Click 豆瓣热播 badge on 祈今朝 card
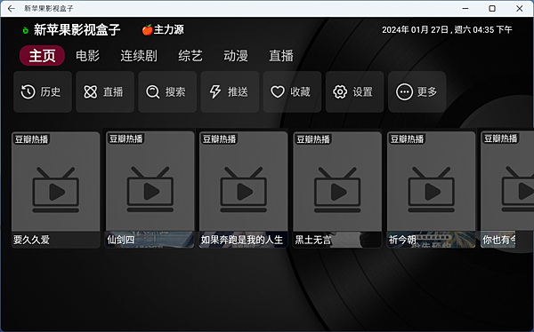This screenshot has width=534, height=332. (x=407, y=138)
